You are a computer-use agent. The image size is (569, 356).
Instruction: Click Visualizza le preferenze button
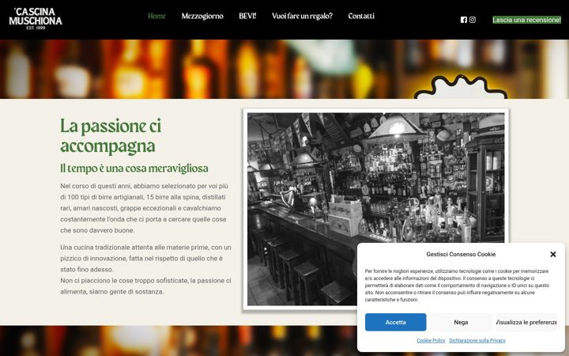tap(526, 322)
